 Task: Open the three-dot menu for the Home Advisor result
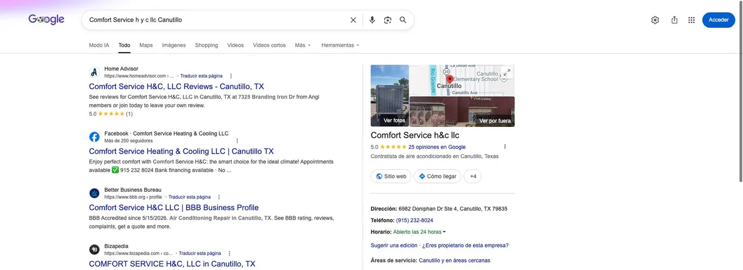(231, 76)
